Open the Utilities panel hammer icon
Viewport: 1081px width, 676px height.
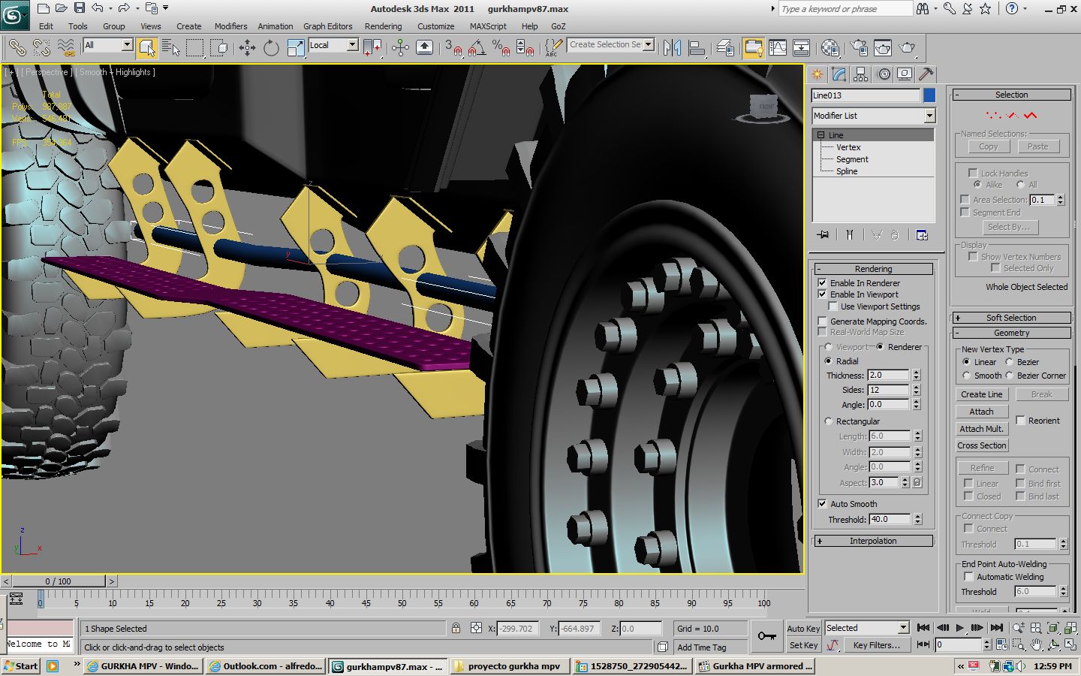click(926, 74)
